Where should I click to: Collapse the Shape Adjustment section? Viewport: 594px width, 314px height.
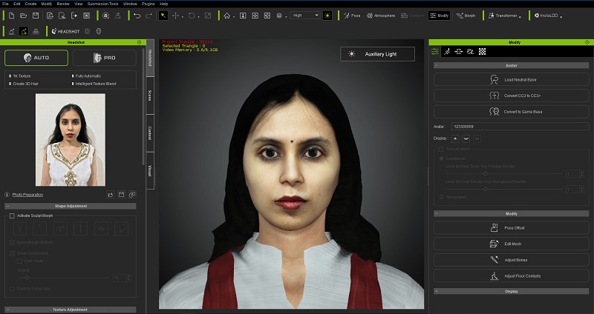pos(8,206)
